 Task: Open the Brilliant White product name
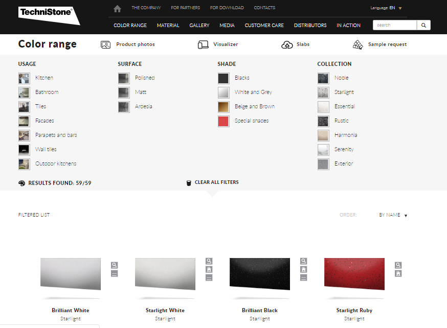pos(71,310)
